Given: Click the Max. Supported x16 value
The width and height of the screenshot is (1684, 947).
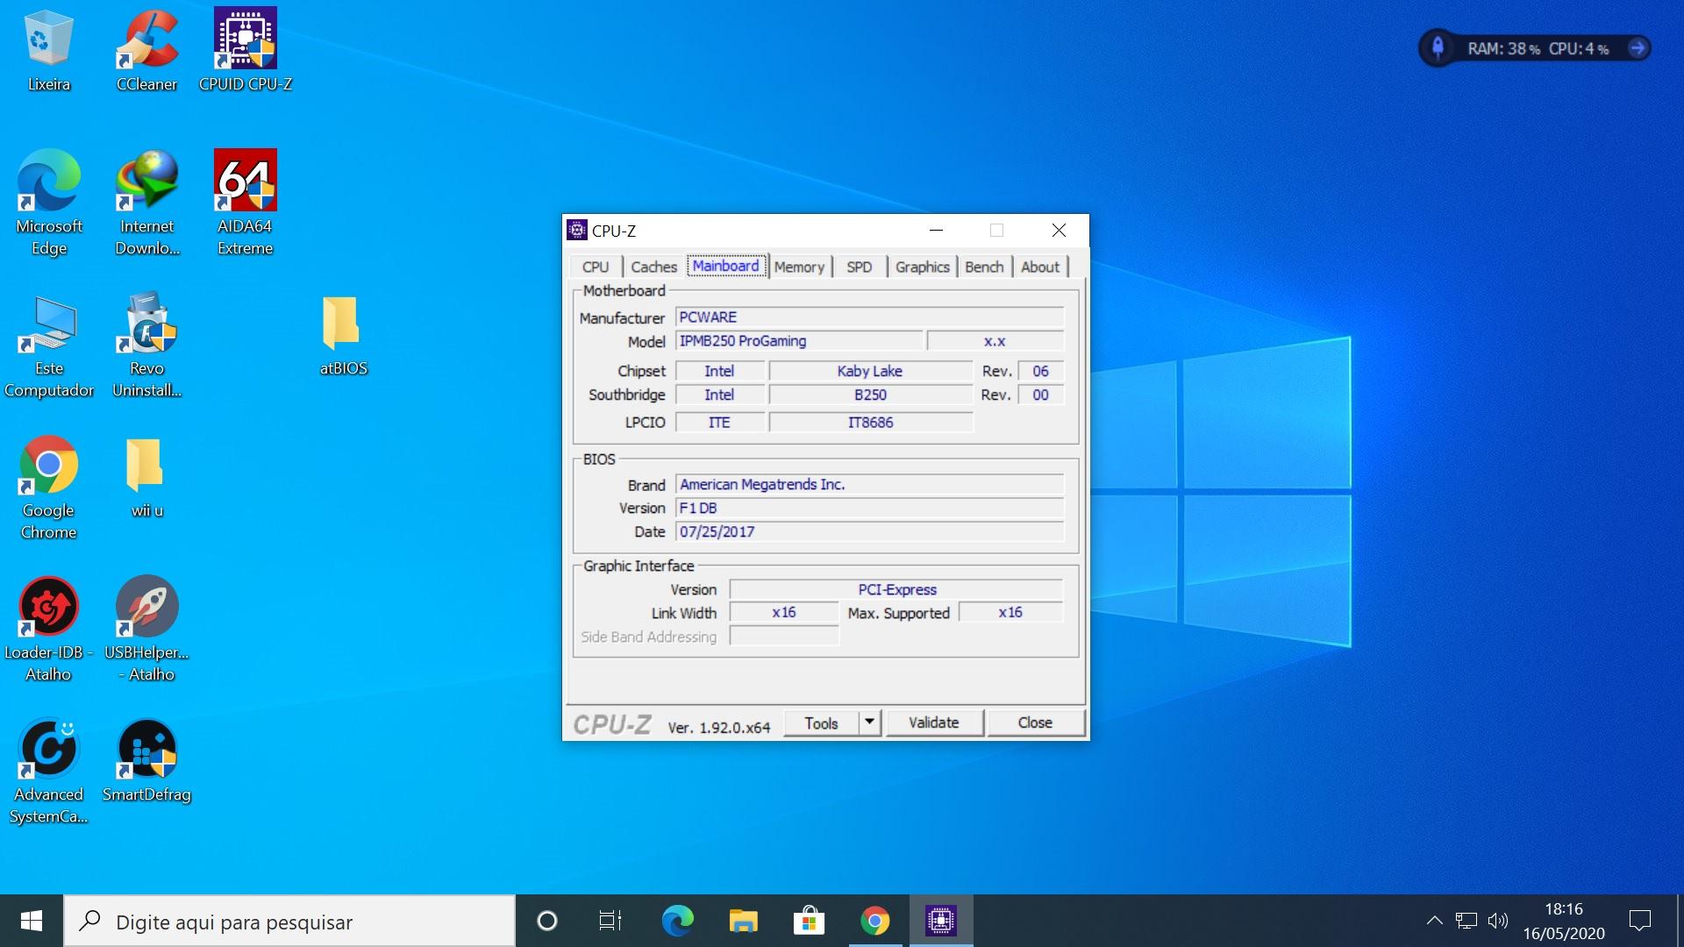Looking at the screenshot, I should (1010, 613).
